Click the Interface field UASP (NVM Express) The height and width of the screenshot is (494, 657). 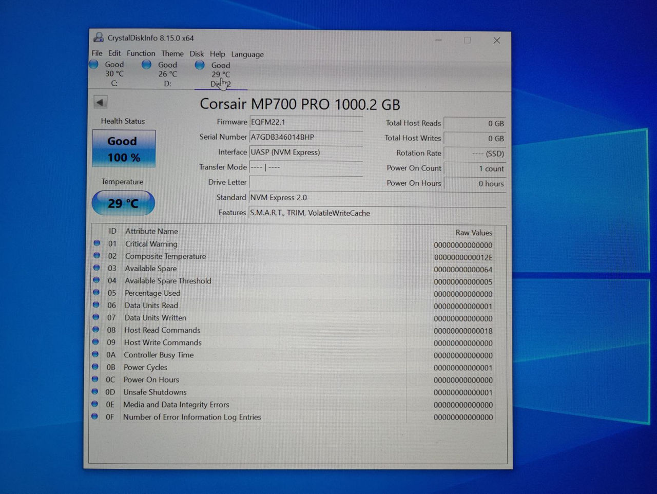coord(306,152)
